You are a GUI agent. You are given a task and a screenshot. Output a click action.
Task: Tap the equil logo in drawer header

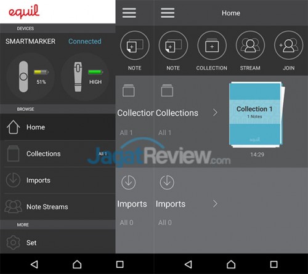click(24, 12)
